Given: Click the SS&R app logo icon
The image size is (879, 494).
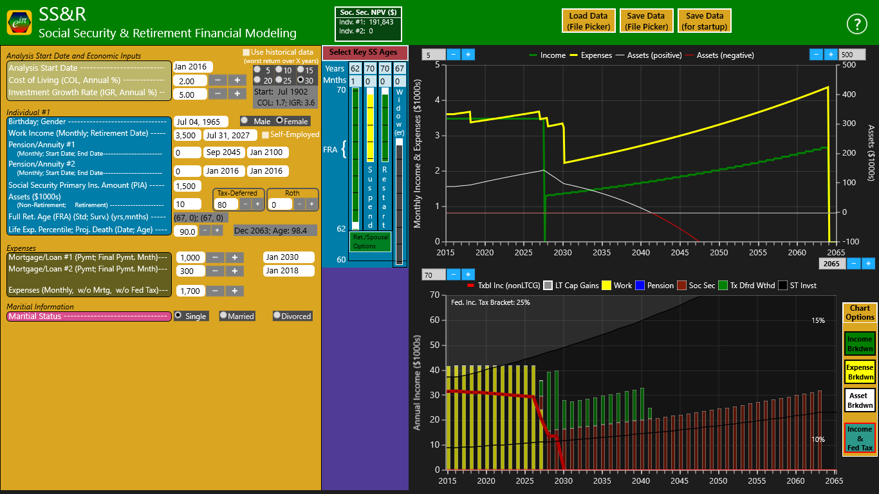Looking at the screenshot, I should click(19, 23).
